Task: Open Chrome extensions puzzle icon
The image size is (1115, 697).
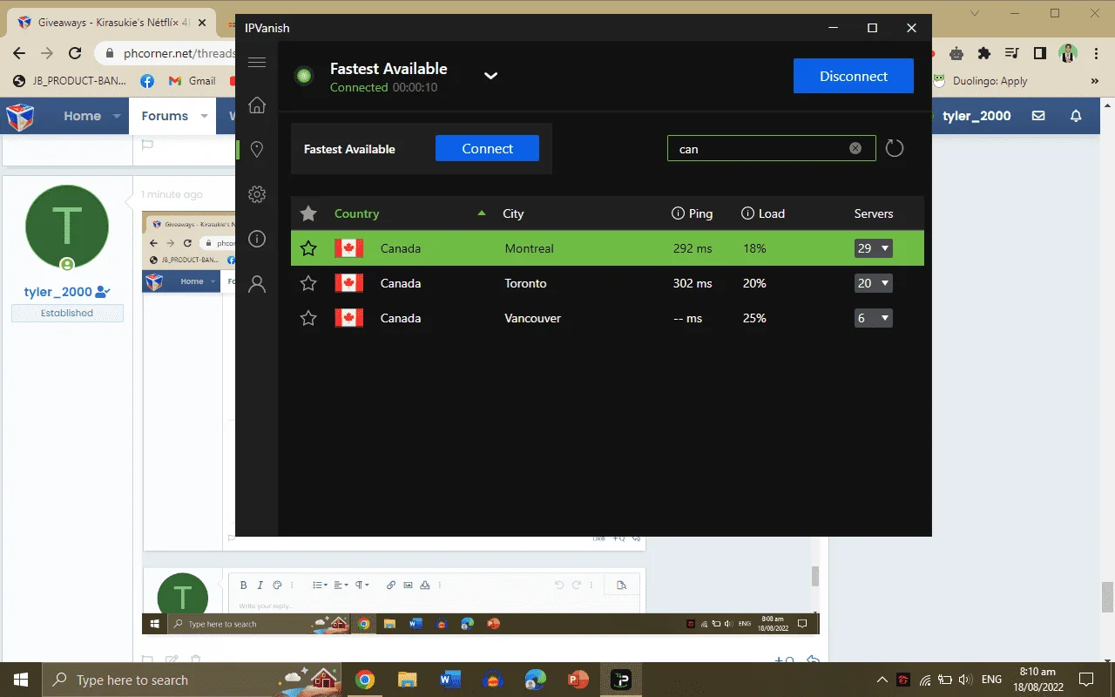Action: [x=984, y=53]
